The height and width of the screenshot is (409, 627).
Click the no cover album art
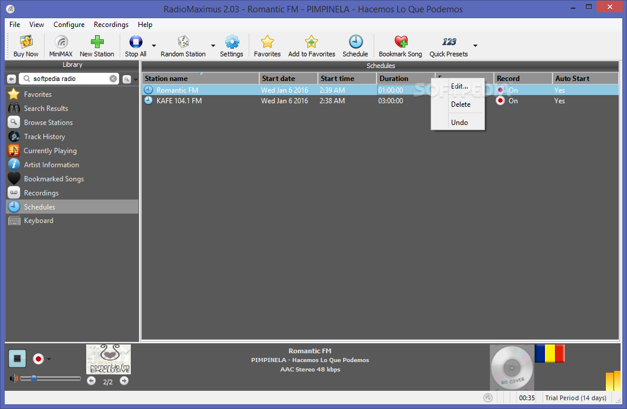tap(511, 367)
